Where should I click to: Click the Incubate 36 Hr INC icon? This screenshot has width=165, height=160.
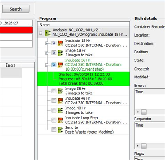[x=60, y=65]
